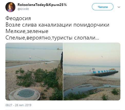Image resolution: width=125 pixels, height=110 pixels.
Task: Click the line "Спелые,вероятно,туристы слопали…"
Action: pyautogui.click(x=52, y=38)
